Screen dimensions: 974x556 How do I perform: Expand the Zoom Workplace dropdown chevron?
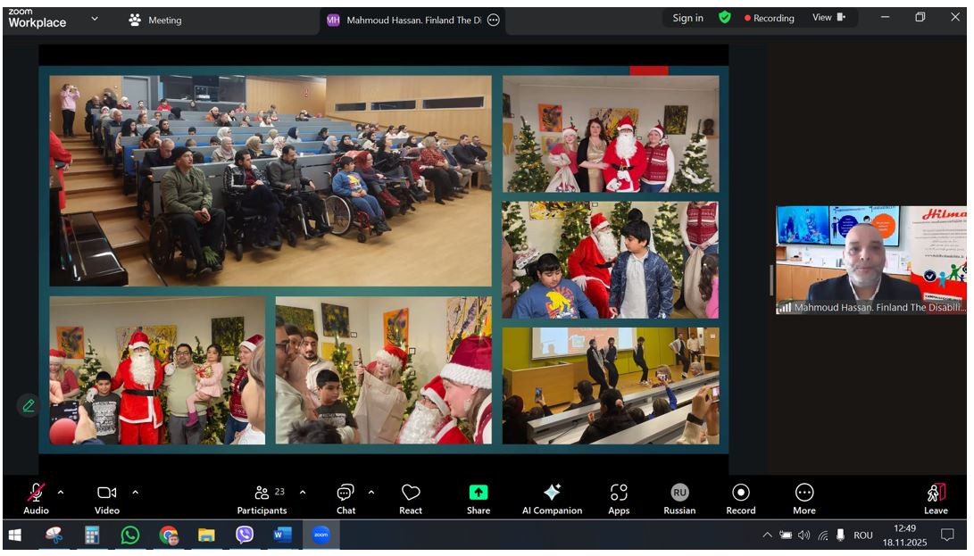[95, 19]
